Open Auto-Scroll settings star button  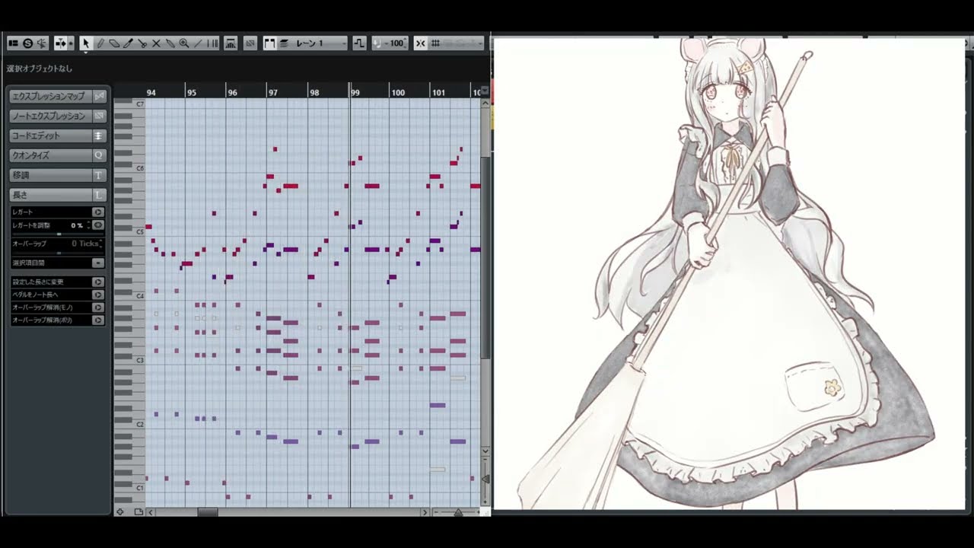click(71, 43)
